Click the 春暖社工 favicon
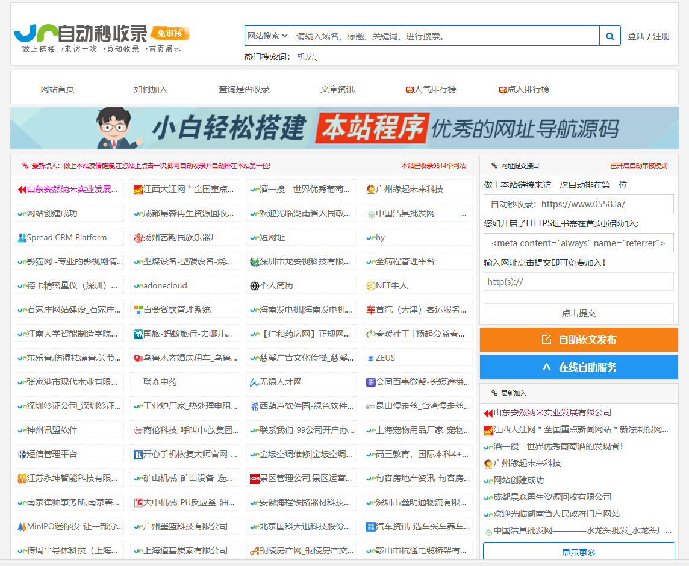 tap(371, 334)
